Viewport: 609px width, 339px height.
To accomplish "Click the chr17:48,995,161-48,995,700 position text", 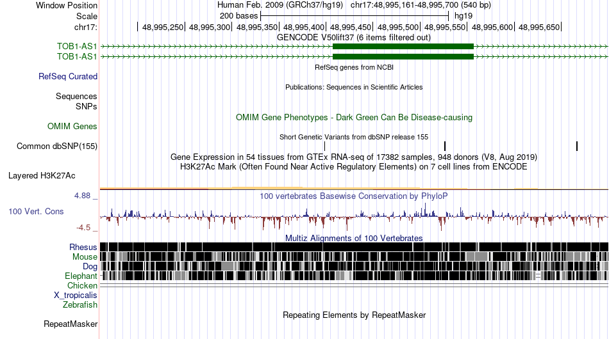I will pyautogui.click(x=421, y=5).
